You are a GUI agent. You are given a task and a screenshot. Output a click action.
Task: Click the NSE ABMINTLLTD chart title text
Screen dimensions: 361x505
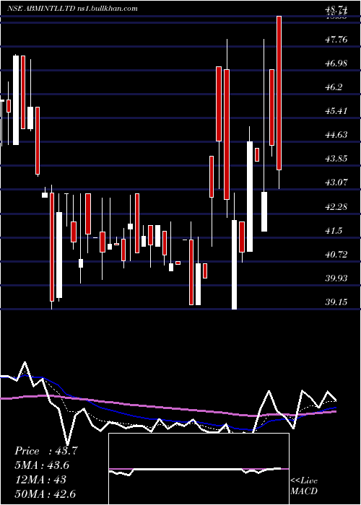click(x=73, y=9)
